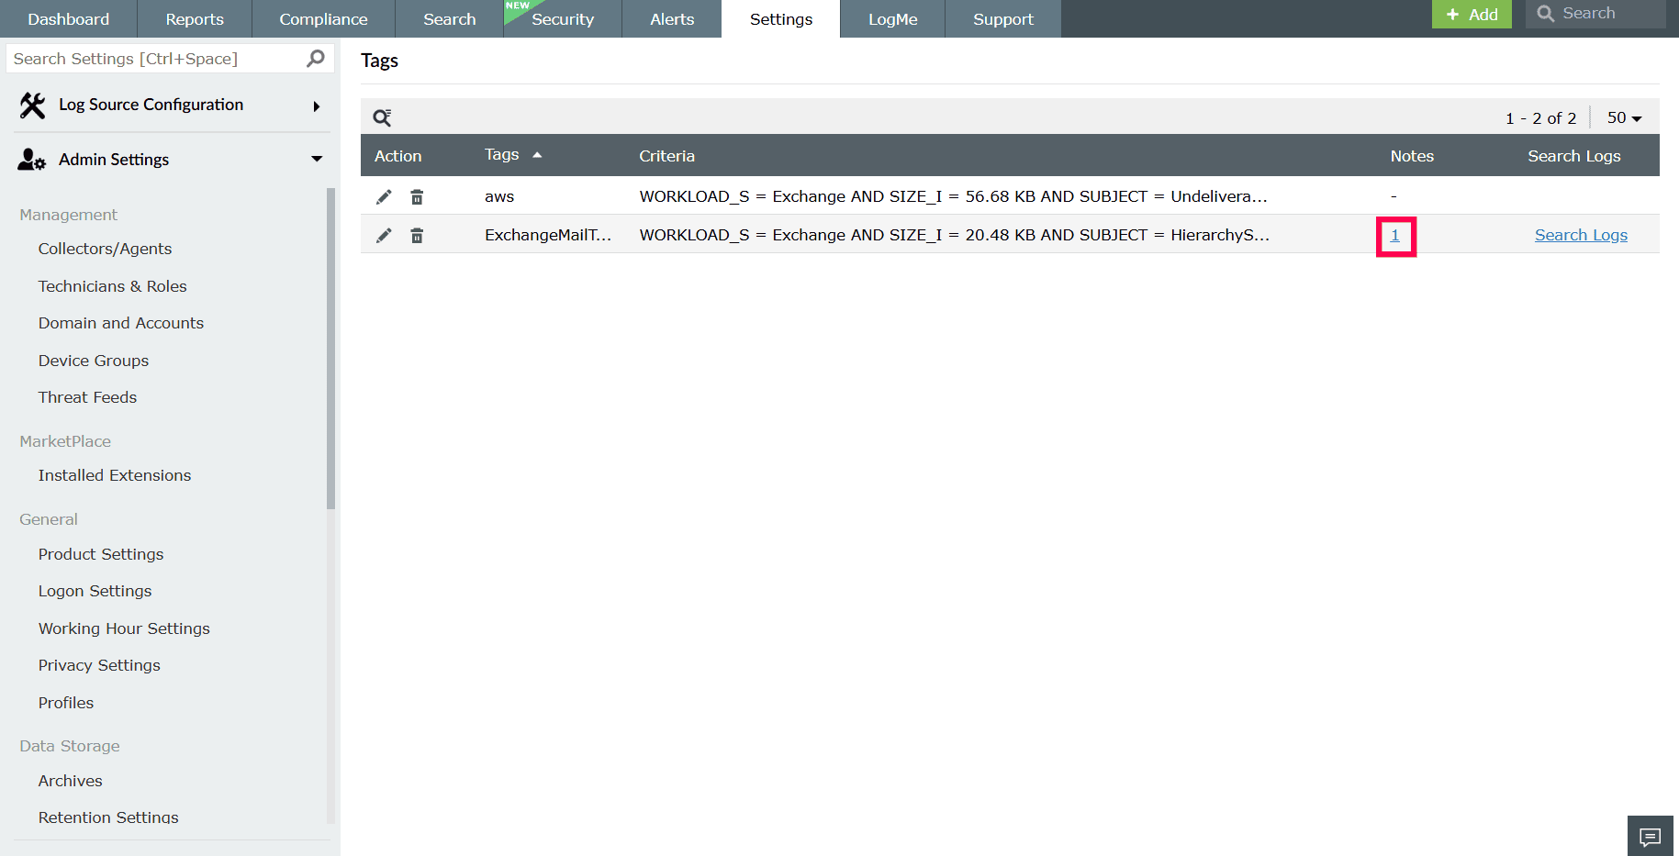Click criteria text containing 56.68 KB
The image size is (1679, 856).
(953, 196)
